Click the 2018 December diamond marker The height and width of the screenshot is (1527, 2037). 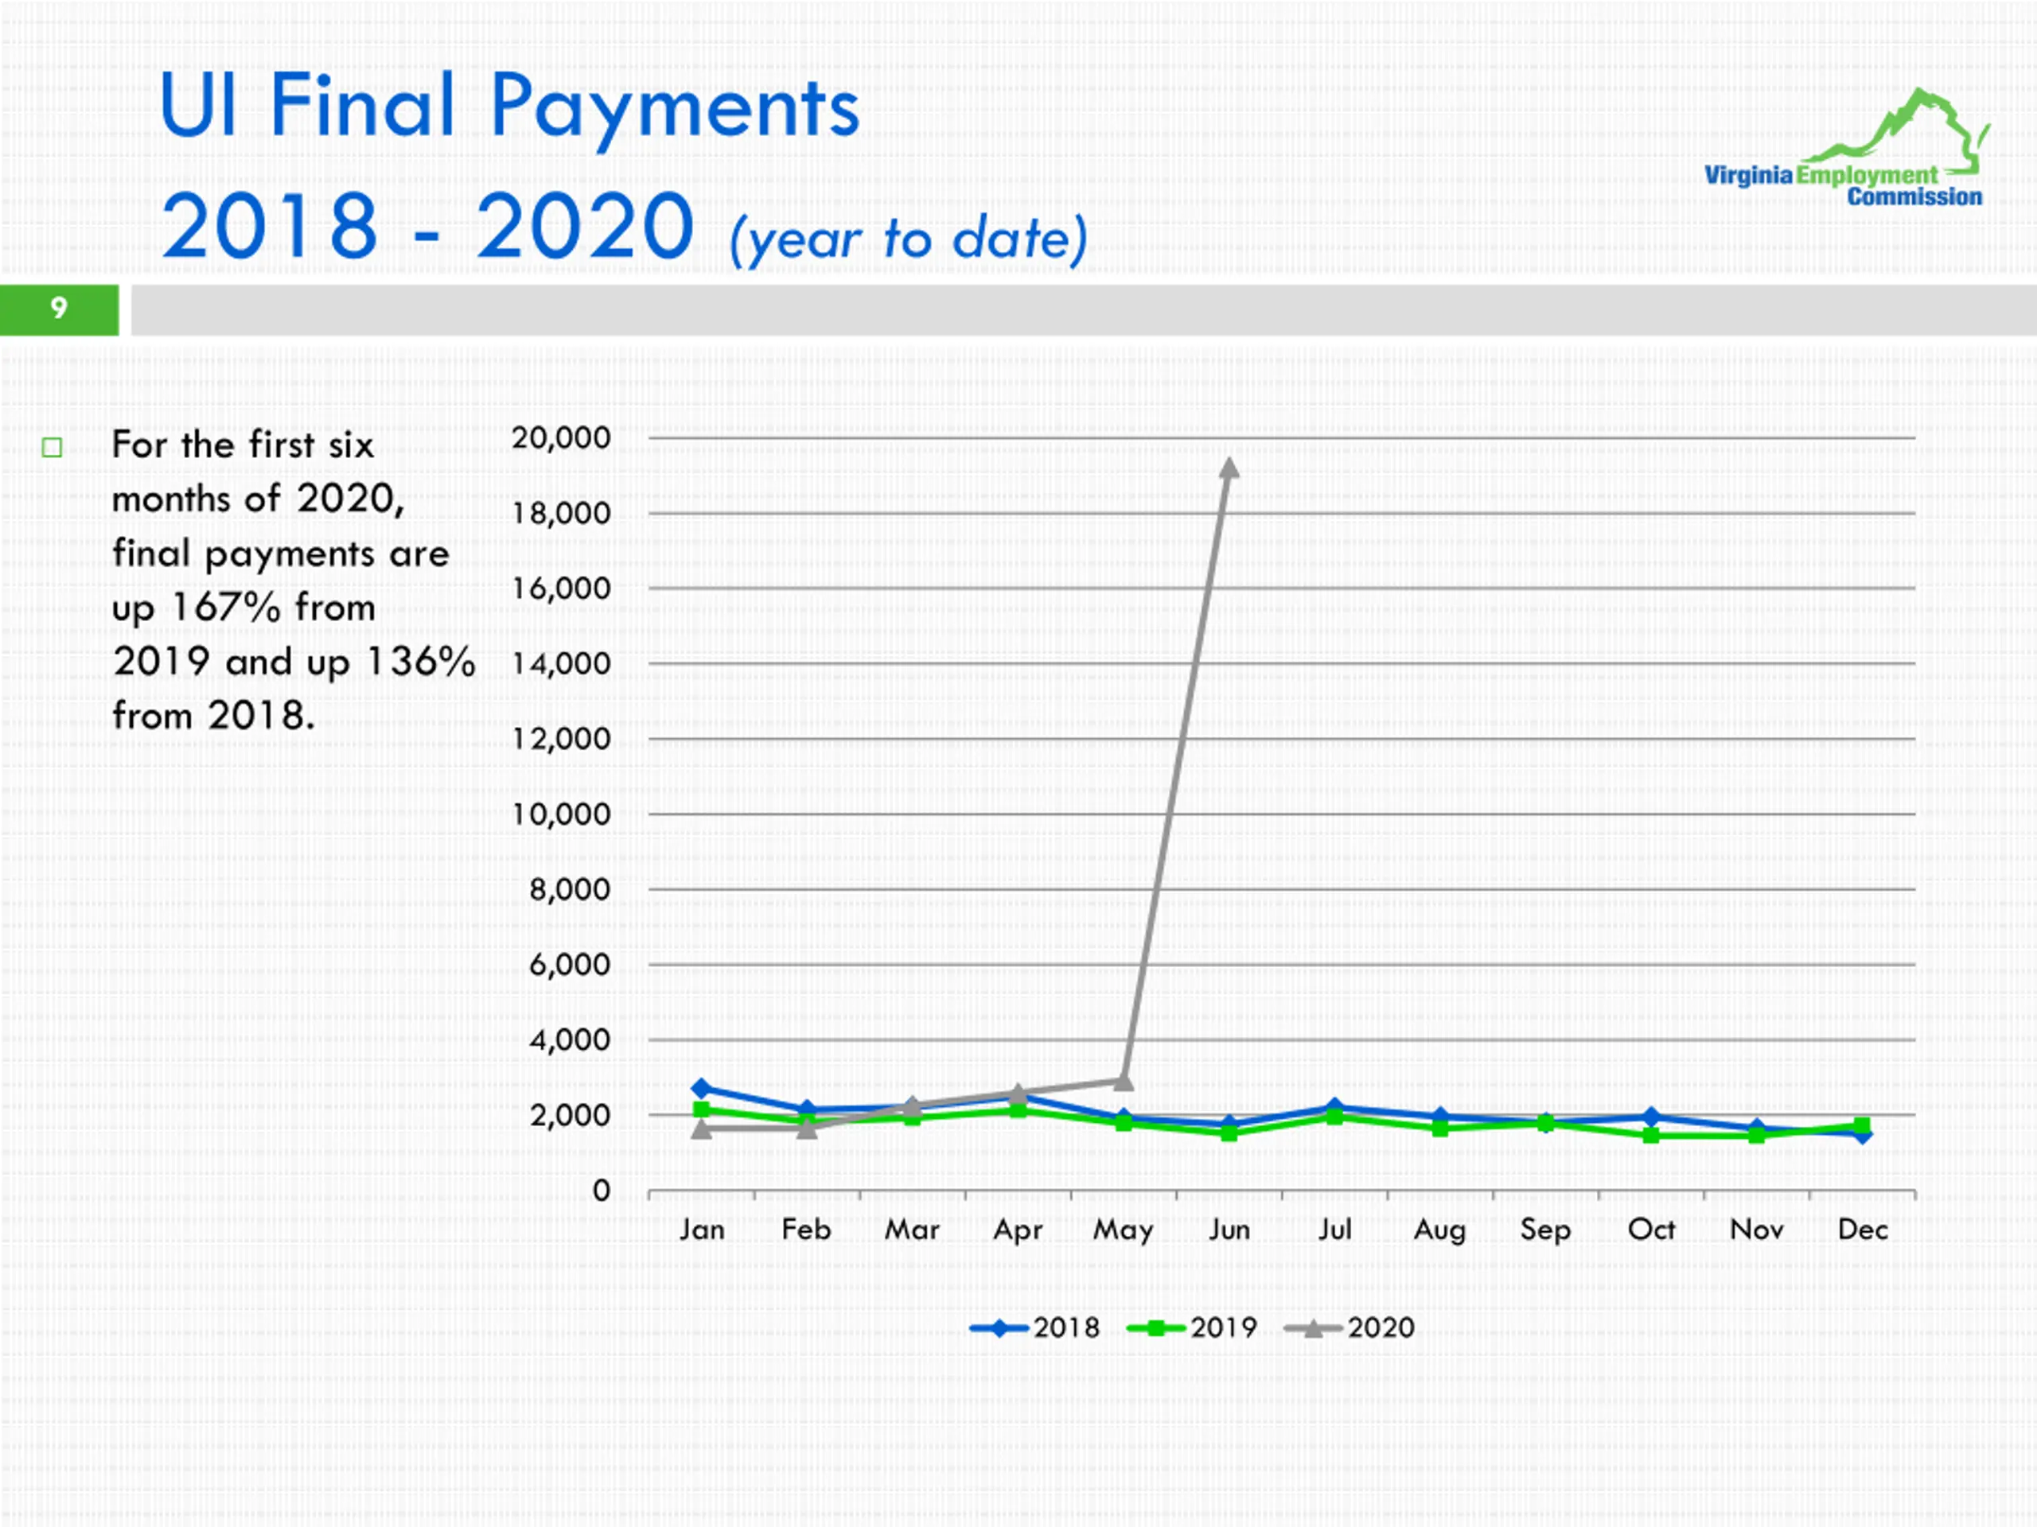coord(1862,1135)
